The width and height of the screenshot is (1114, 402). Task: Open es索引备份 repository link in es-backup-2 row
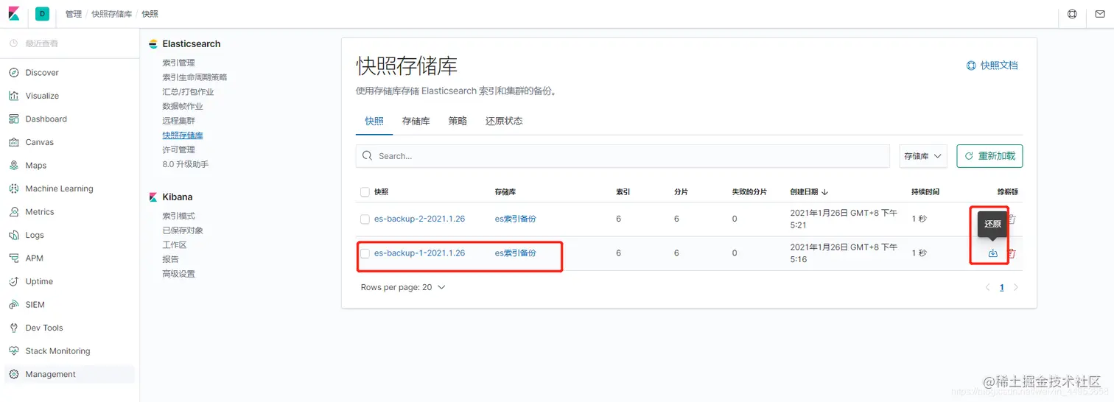[x=515, y=219]
